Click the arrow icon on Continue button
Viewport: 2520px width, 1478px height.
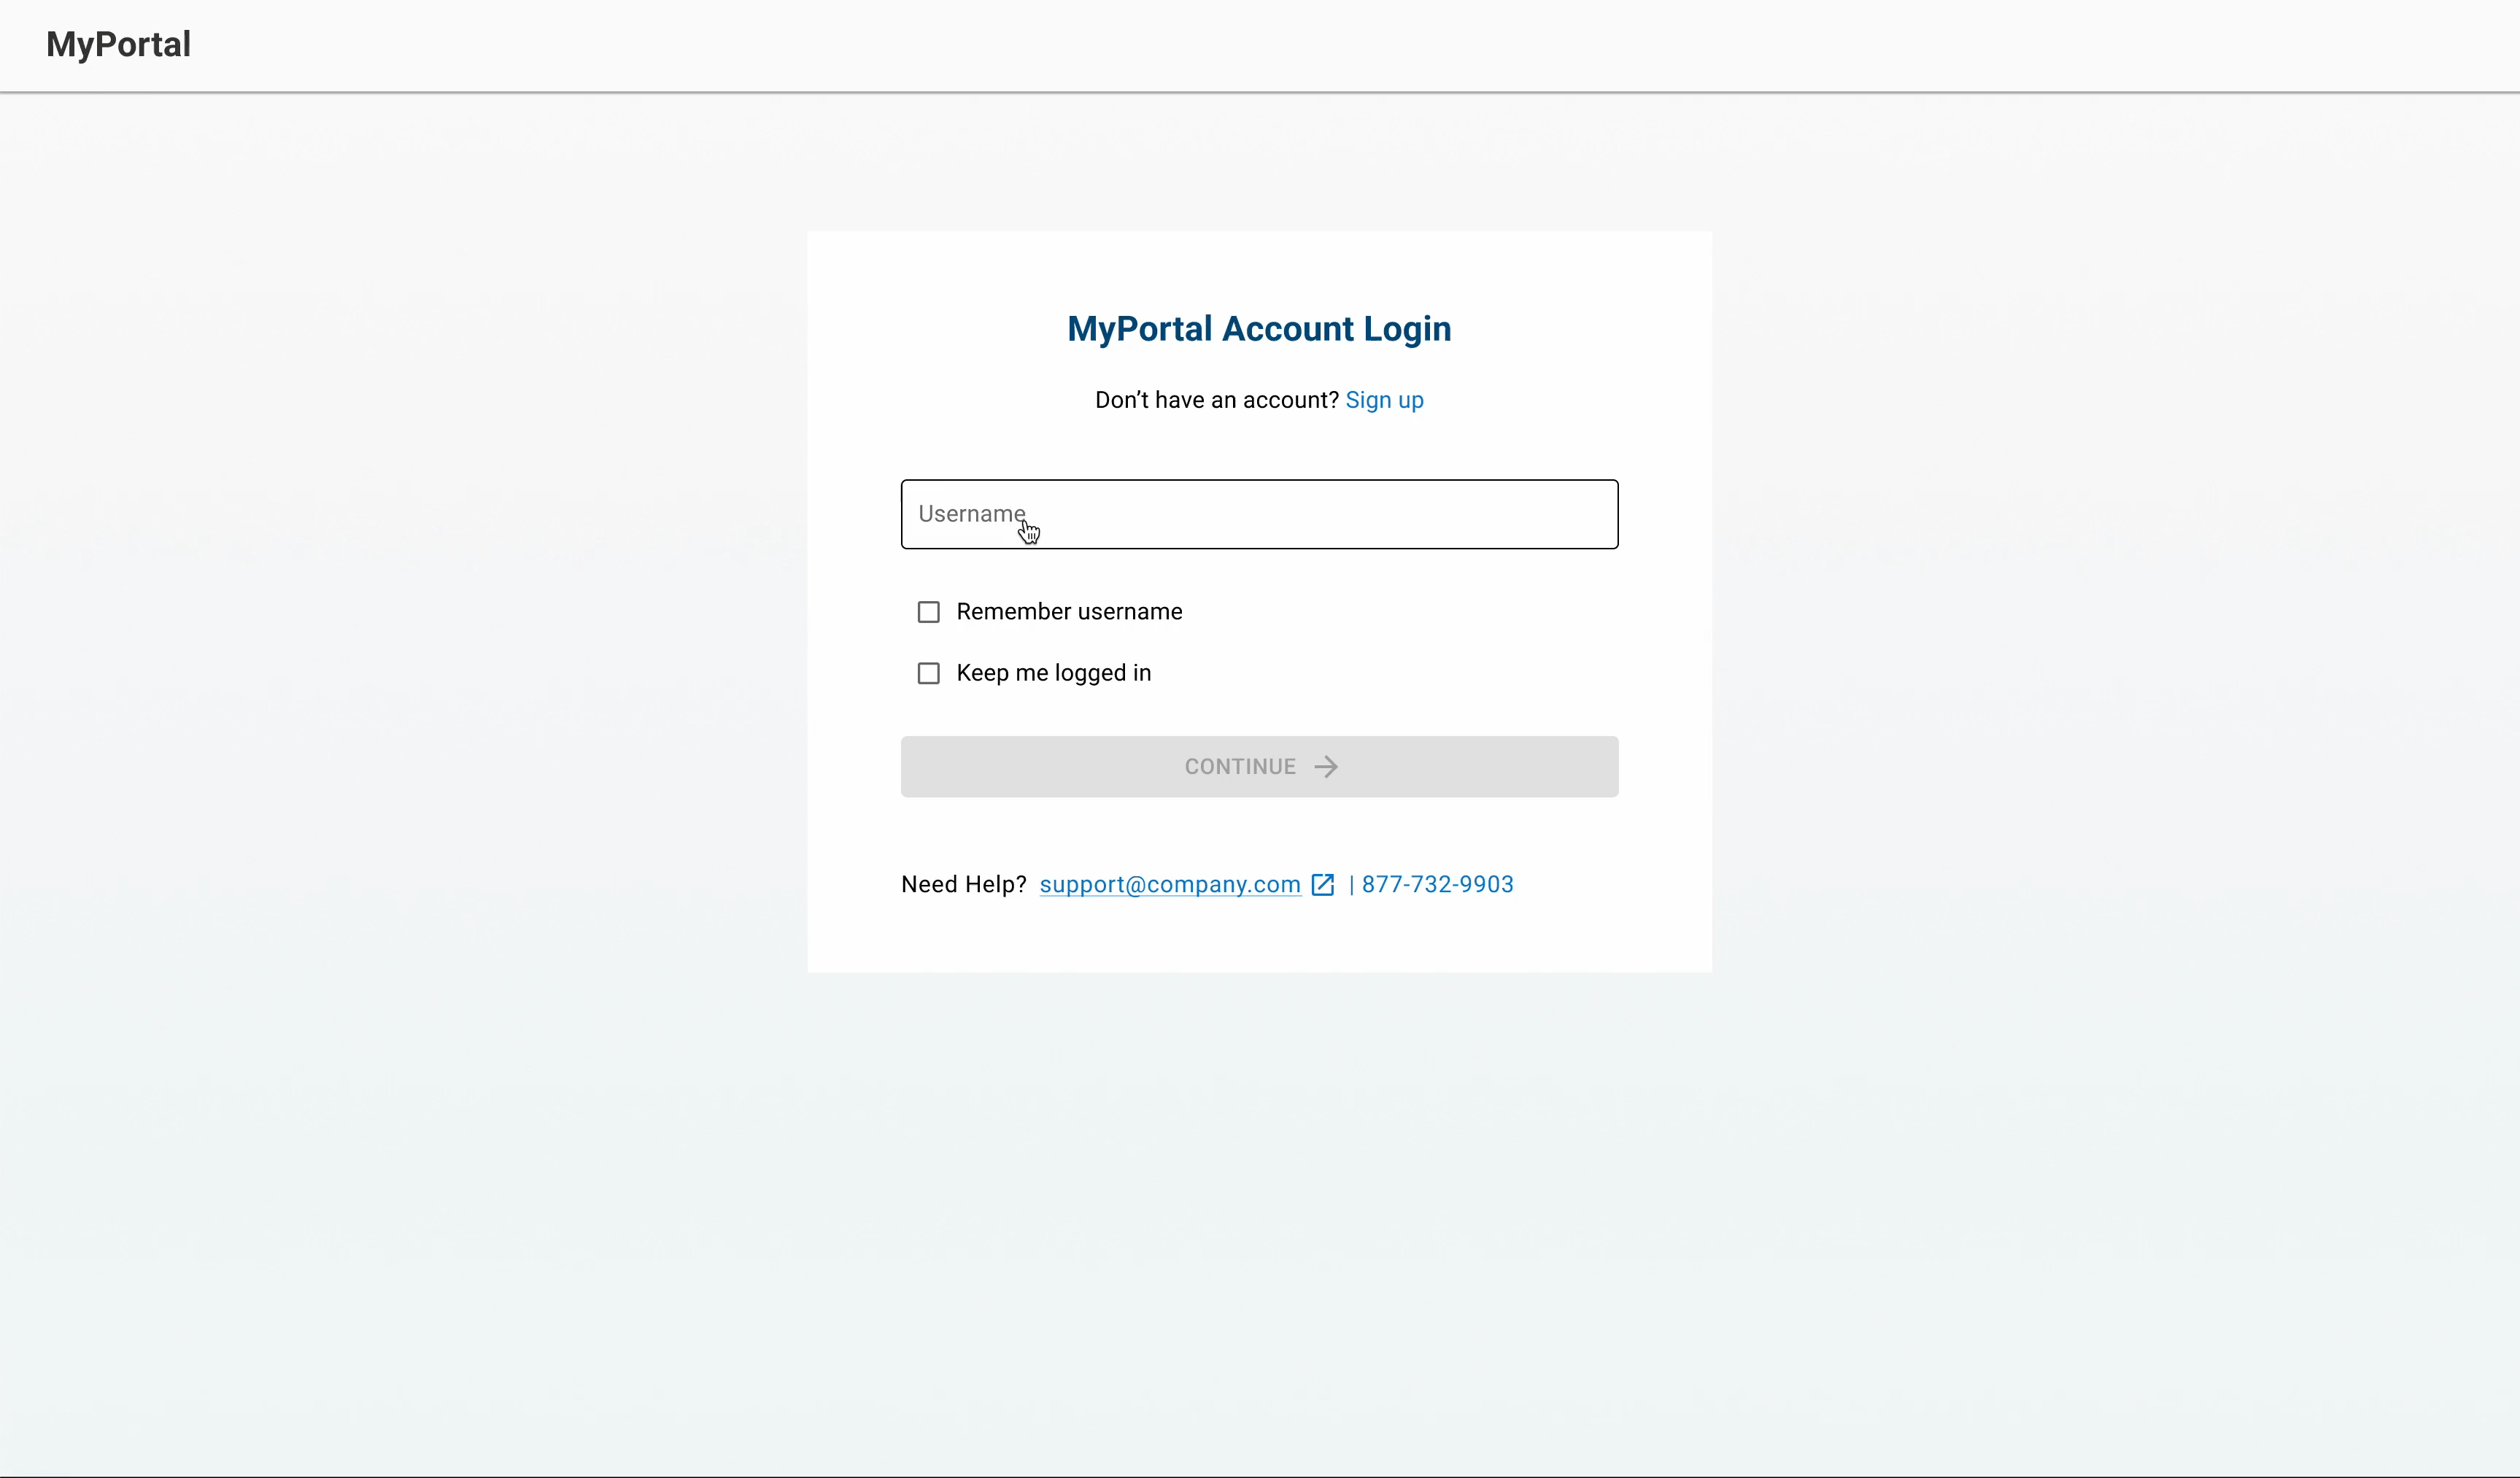pyautogui.click(x=1326, y=767)
